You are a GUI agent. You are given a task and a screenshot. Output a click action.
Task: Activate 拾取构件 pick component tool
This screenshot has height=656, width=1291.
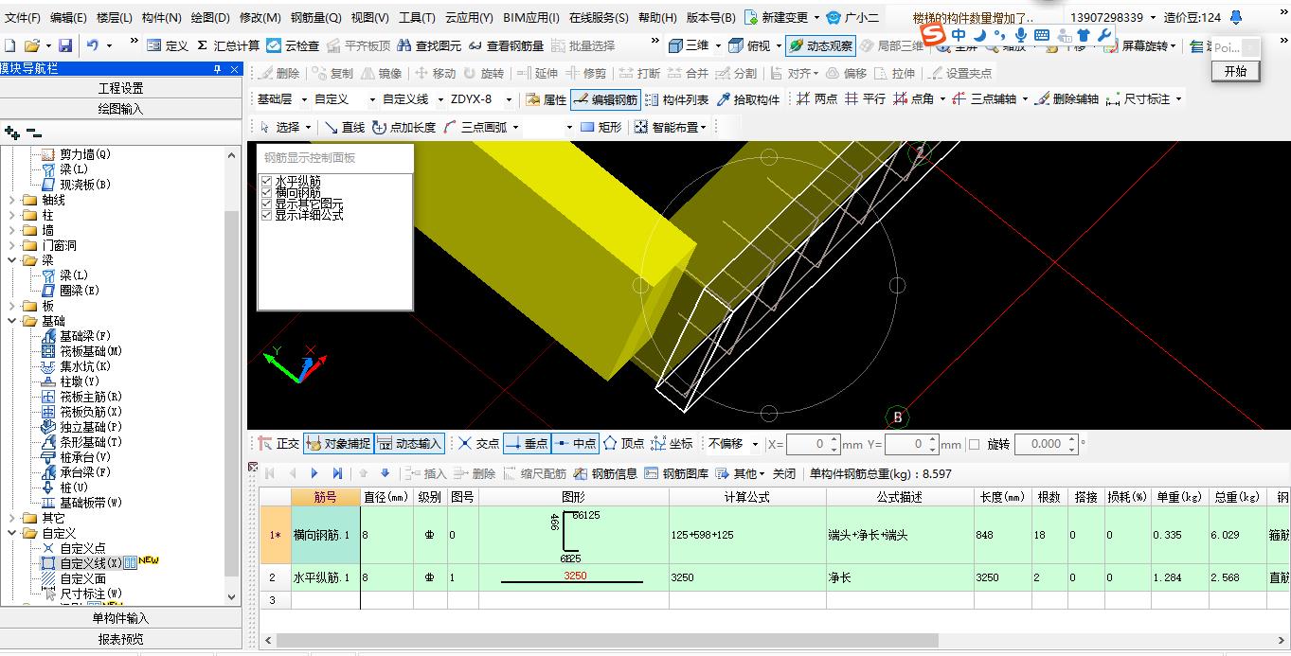[748, 99]
